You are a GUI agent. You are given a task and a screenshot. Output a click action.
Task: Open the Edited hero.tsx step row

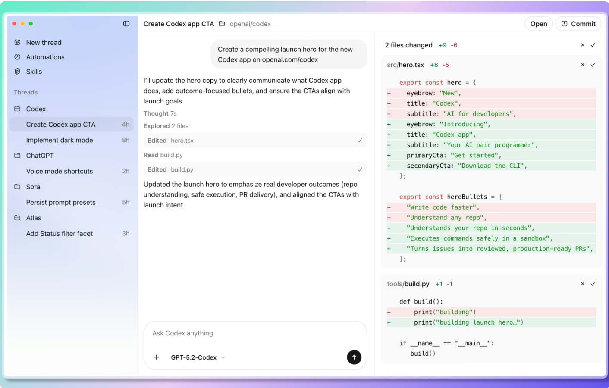tap(254, 141)
